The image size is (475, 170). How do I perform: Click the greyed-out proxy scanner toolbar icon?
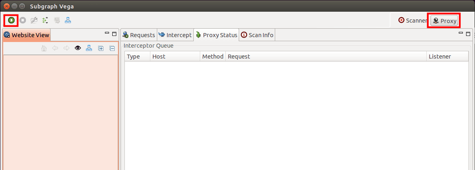pos(57,21)
